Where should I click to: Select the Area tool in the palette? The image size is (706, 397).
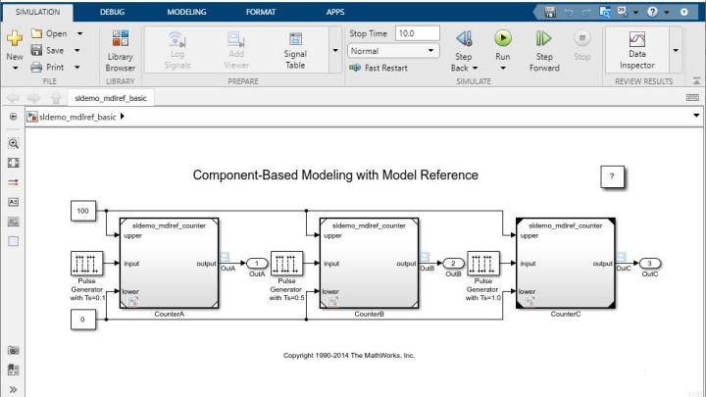(x=13, y=241)
